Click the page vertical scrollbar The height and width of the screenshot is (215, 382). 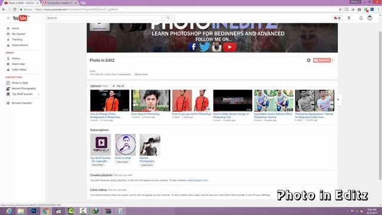[380, 105]
